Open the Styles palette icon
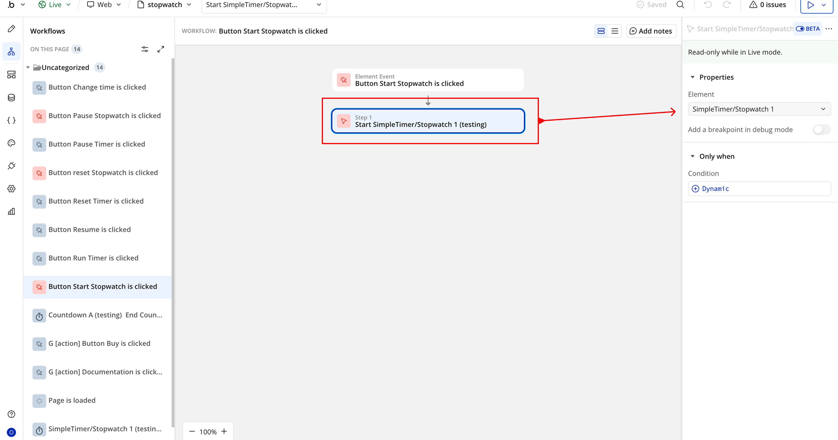The width and height of the screenshot is (838, 440). click(x=11, y=143)
